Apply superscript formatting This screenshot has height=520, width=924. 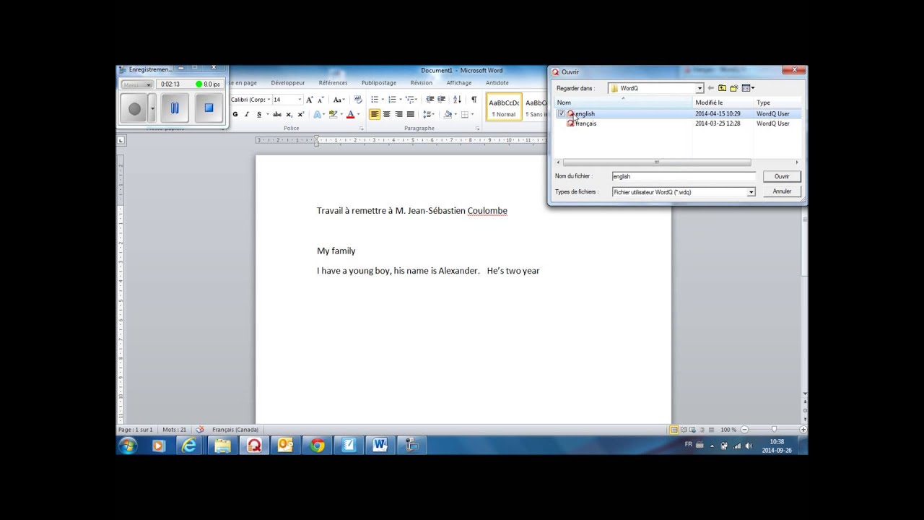(300, 114)
